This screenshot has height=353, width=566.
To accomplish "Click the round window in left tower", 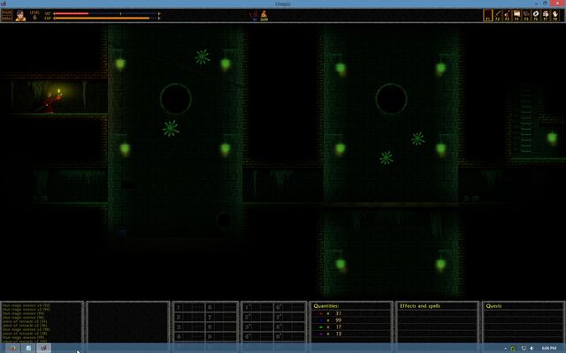I will pyautogui.click(x=176, y=99).
